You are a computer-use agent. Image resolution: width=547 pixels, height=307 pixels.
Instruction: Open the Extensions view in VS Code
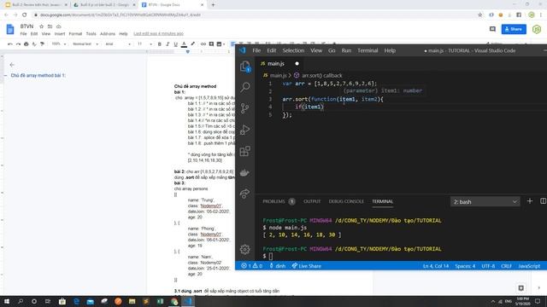coord(245,151)
